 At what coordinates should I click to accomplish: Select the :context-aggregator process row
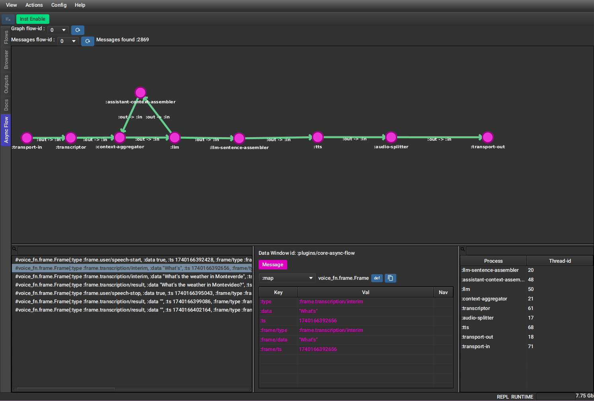tap(526, 299)
